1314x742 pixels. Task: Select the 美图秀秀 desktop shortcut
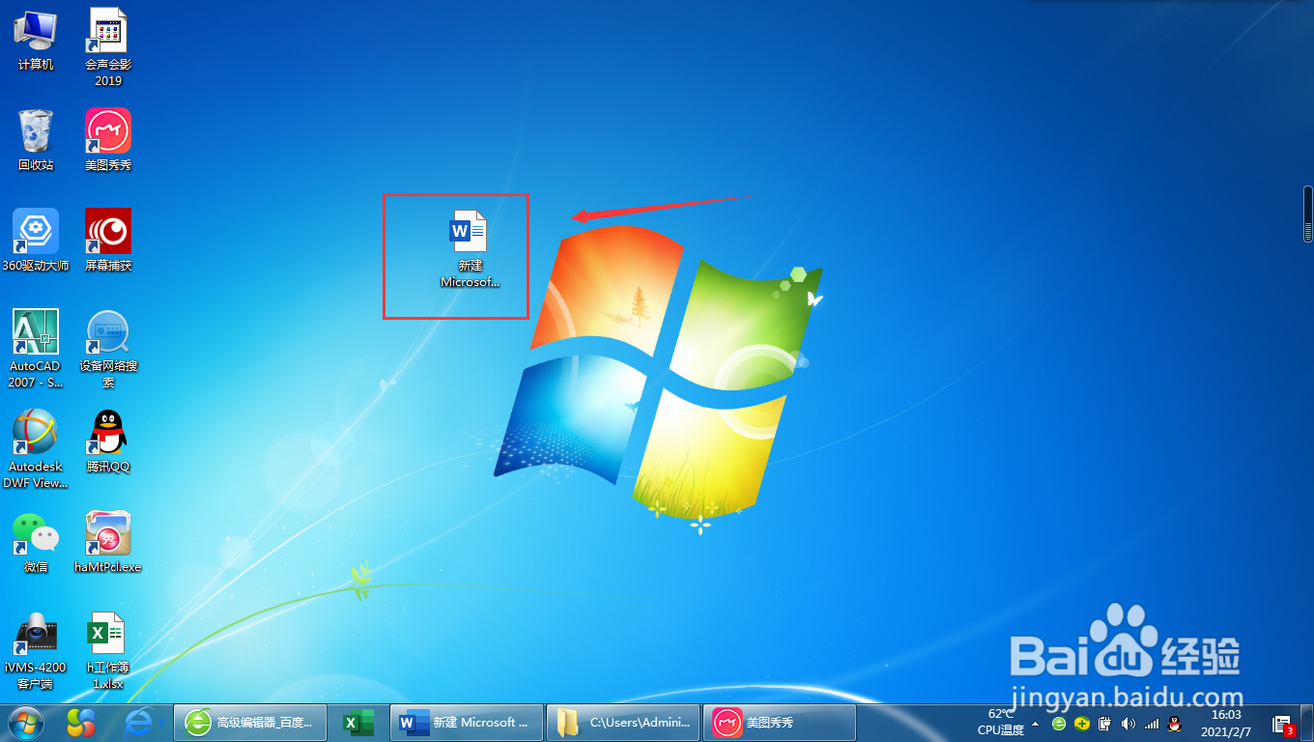click(x=108, y=140)
